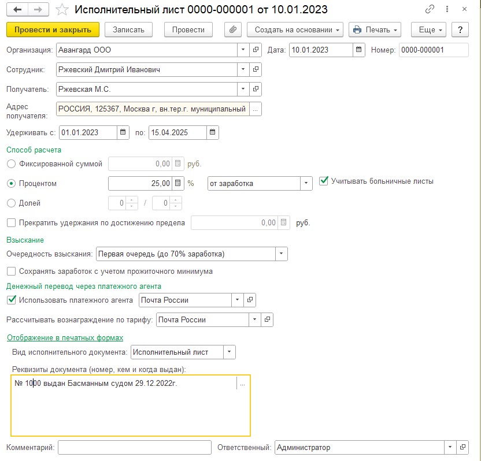Image resolution: width=481 pixels, height=461 pixels.
Task: Expand the Ответственный dropdown list
Action: [x=450, y=447]
